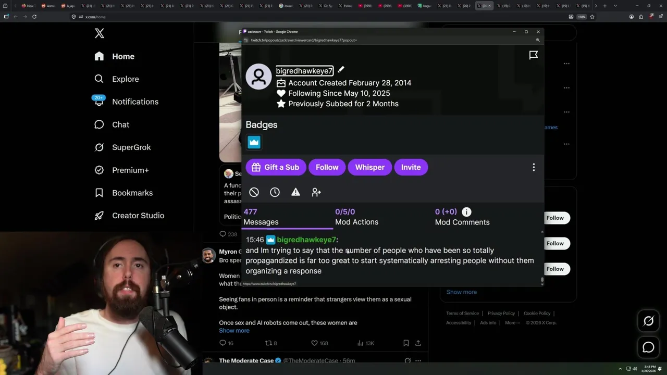Click Show more under Who to follow

(461, 292)
